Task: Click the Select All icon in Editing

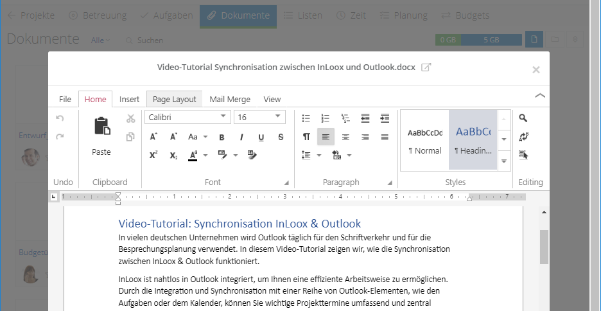Action: click(523, 155)
